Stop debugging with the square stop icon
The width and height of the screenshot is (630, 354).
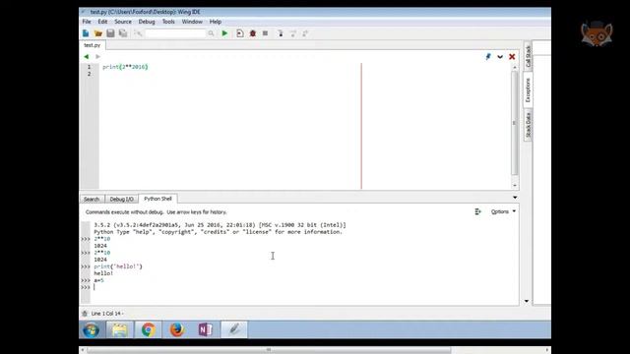265,33
